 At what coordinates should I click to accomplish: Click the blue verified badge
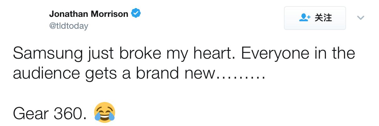136,14
